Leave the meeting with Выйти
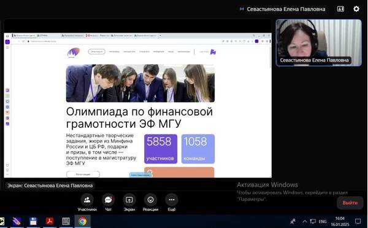 (350, 203)
